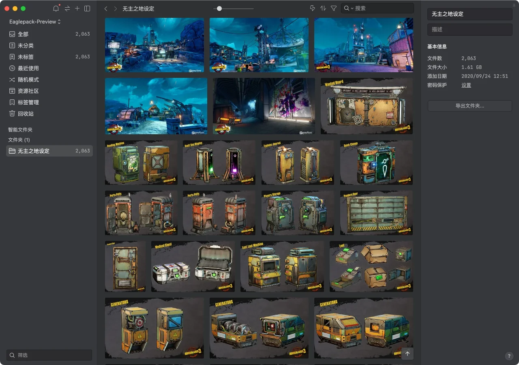Click the 文件大小 value 1.61 GB
Image resolution: width=519 pixels, height=365 pixels.
472,67
